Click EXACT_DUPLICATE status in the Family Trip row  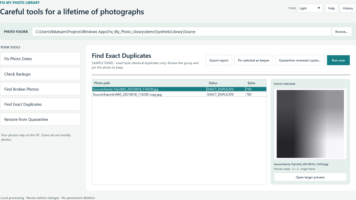point(221,89)
